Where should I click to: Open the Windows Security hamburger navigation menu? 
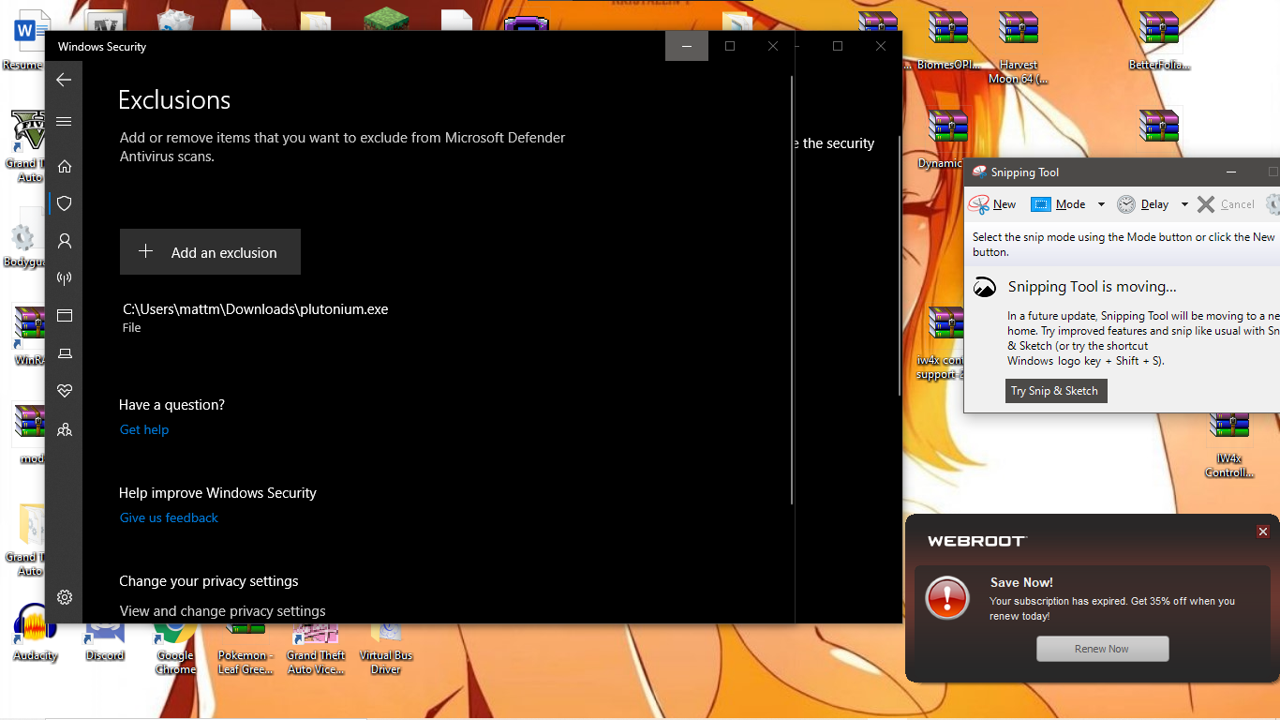point(64,121)
